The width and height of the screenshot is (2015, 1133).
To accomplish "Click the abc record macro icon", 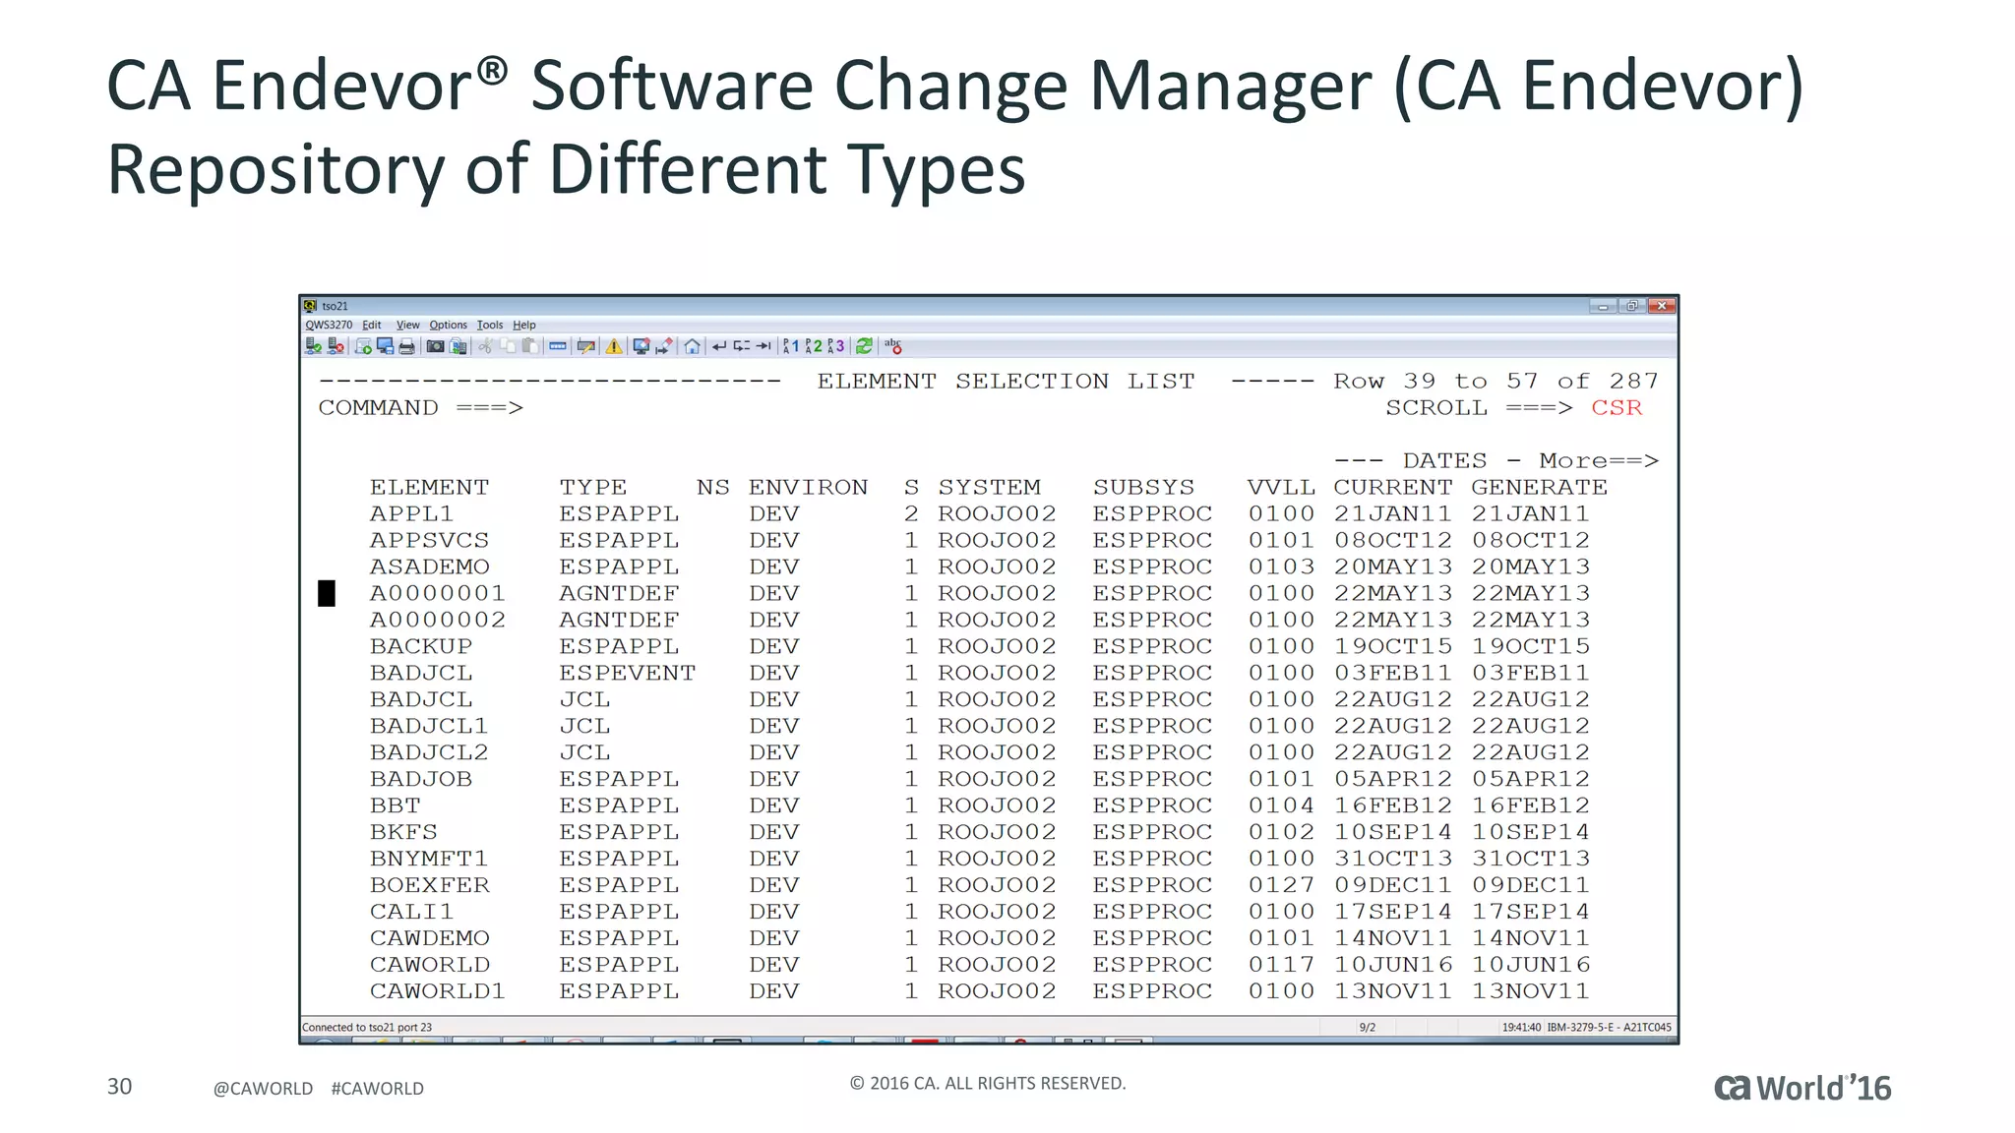I will pyautogui.click(x=892, y=346).
